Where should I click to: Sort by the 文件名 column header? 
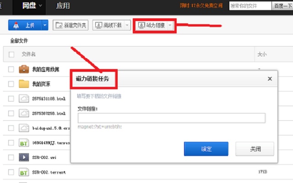[x=28, y=54]
